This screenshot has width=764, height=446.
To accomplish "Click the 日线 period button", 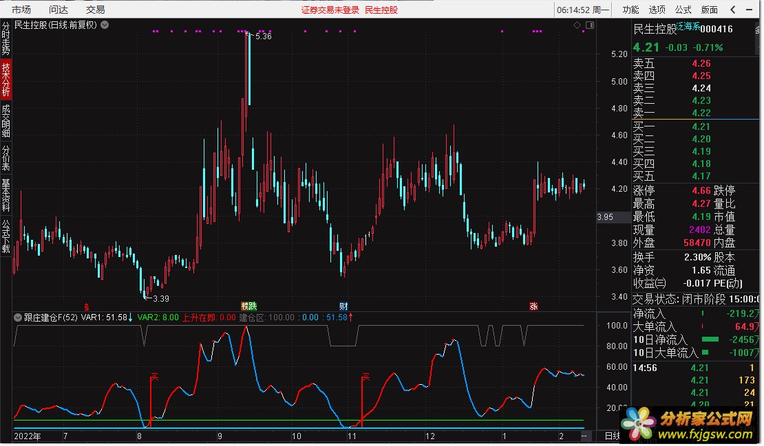I will [x=612, y=436].
